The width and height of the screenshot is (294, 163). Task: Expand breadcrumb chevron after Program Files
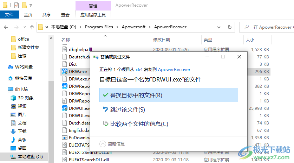(x=117, y=27)
